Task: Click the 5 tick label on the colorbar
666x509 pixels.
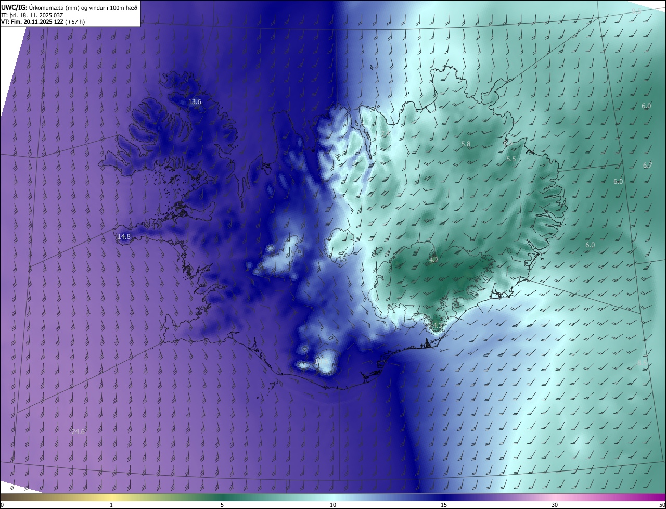Action: click(222, 505)
